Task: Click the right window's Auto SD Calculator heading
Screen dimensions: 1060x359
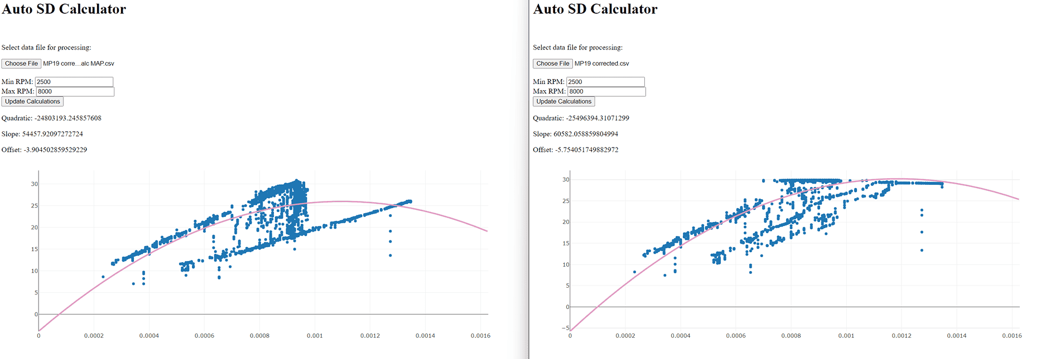Action: click(595, 9)
